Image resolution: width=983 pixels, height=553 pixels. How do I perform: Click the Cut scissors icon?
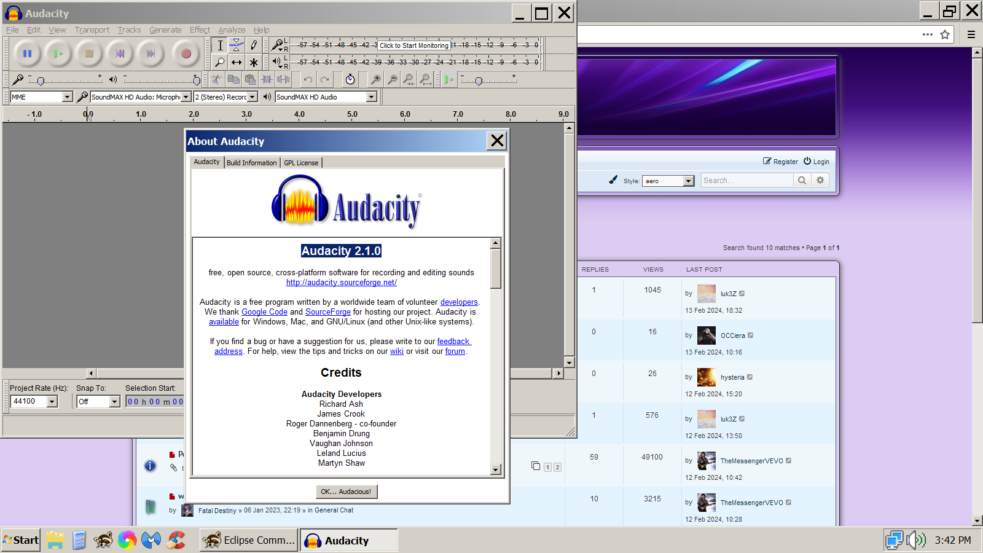coord(216,79)
